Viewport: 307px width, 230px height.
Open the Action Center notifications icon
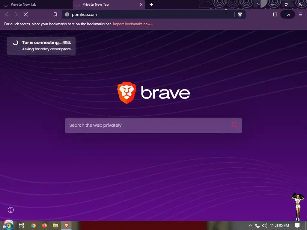coord(297,226)
